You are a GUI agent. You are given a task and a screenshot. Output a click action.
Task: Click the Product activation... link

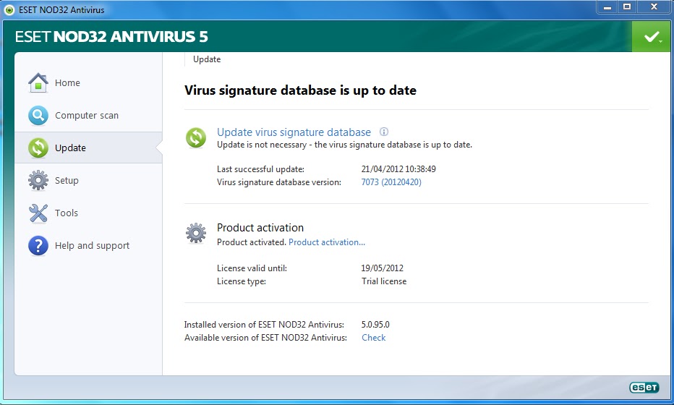pyautogui.click(x=327, y=242)
